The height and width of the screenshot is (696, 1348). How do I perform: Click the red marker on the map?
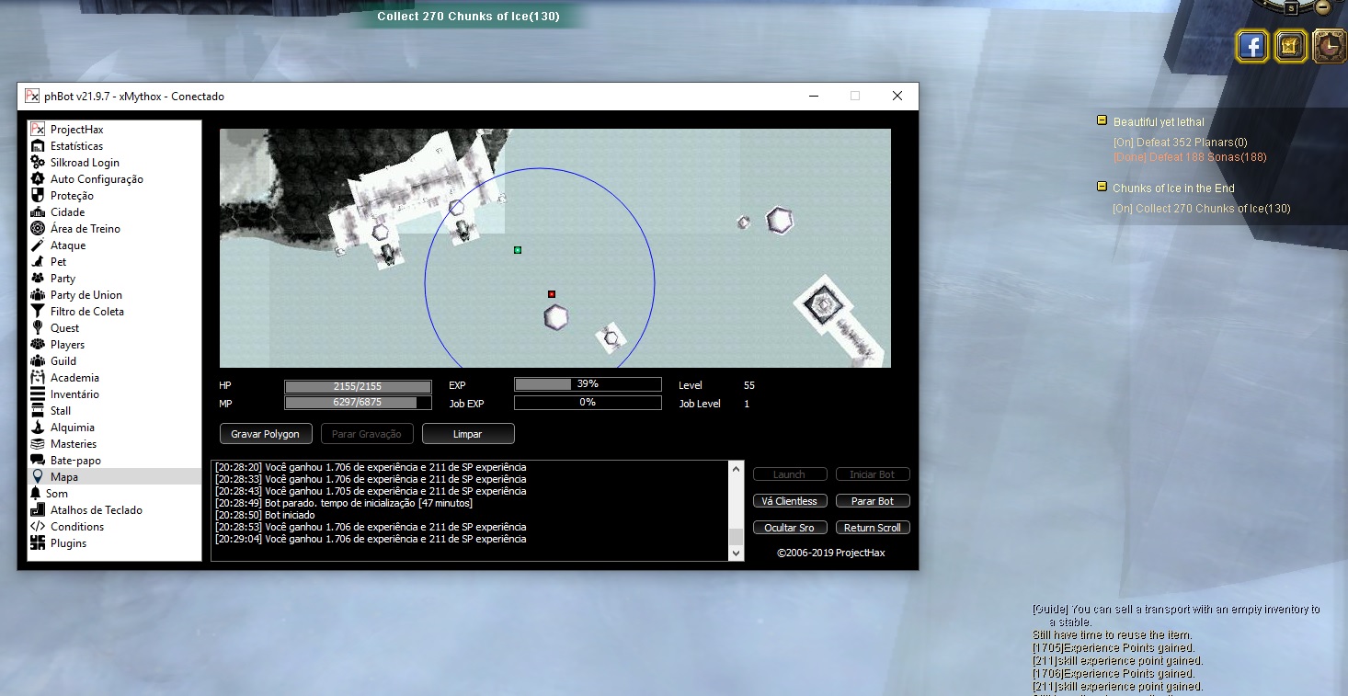pyautogui.click(x=552, y=294)
